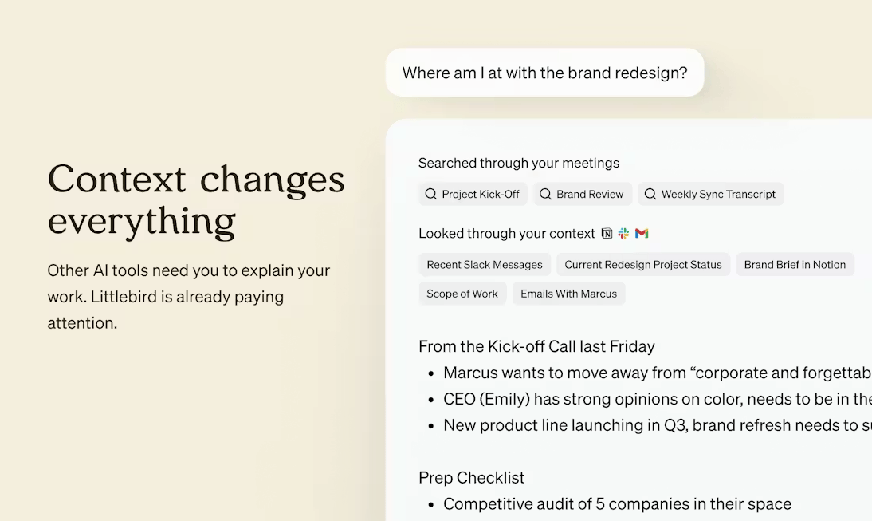Click the magnifier icon on Weekly Sync Transcript
Screen dimensions: 872x521
coord(650,195)
